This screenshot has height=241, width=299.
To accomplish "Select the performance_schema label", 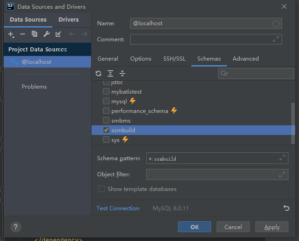I will [139, 111].
